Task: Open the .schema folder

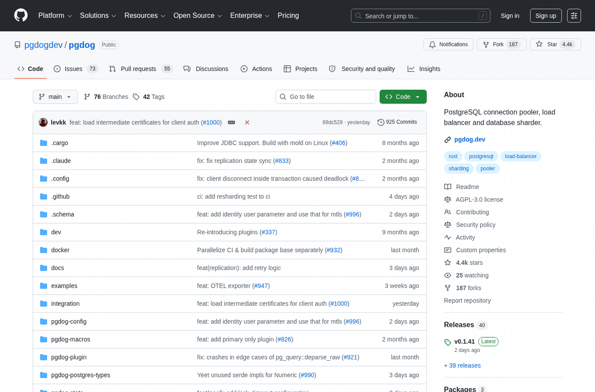Action: [x=63, y=214]
